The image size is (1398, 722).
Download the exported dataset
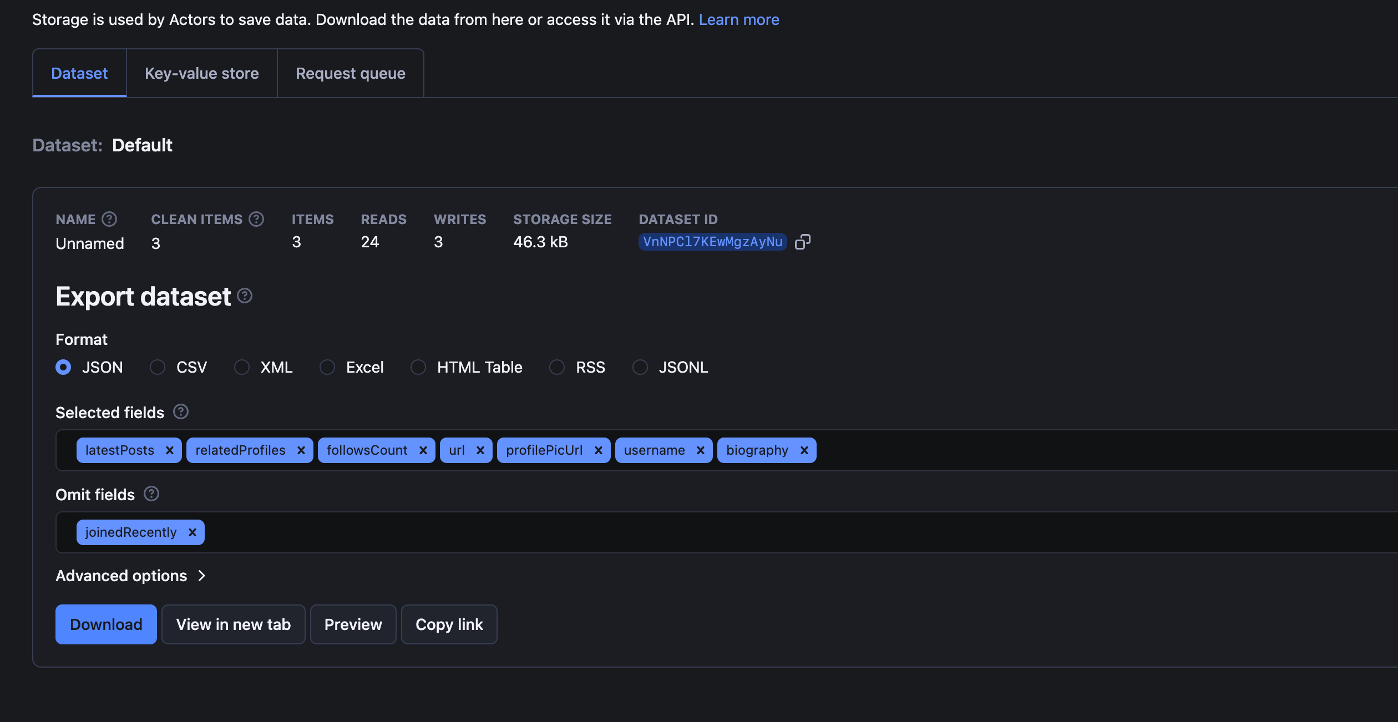(105, 624)
